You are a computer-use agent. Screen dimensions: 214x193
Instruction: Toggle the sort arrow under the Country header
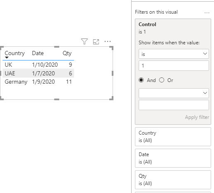(7, 58)
